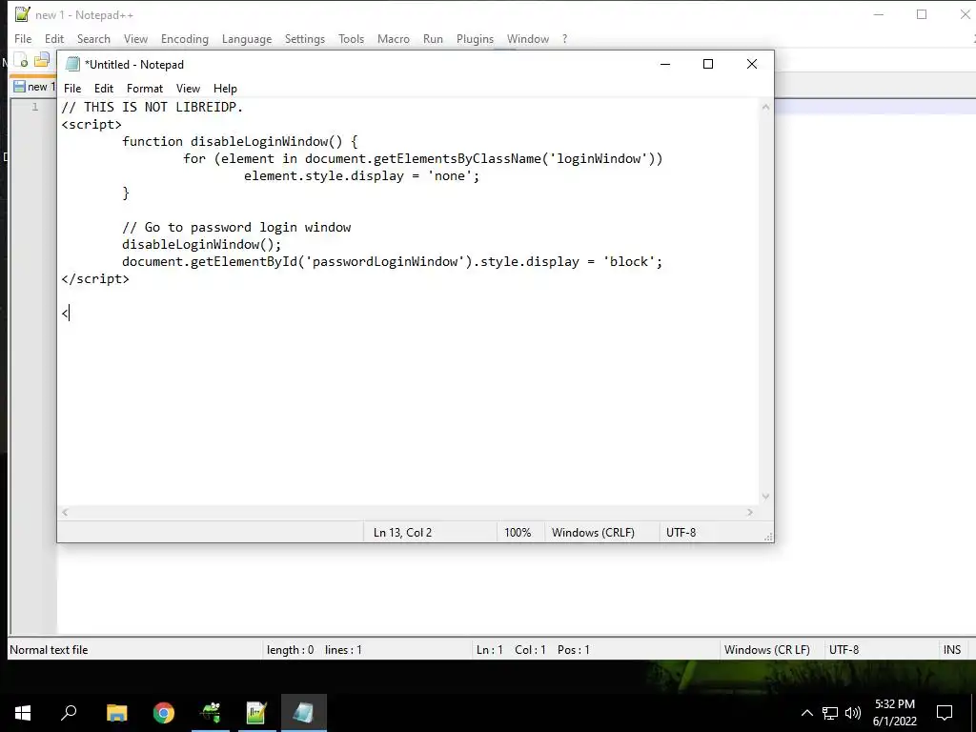Image resolution: width=976 pixels, height=732 pixels.
Task: Click line number 1 in Notepad++ margin
Action: [35, 107]
